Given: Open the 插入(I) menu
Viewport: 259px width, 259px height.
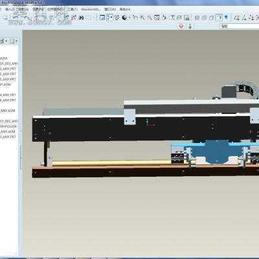Looking at the screenshot, I should click(x=10, y=9).
